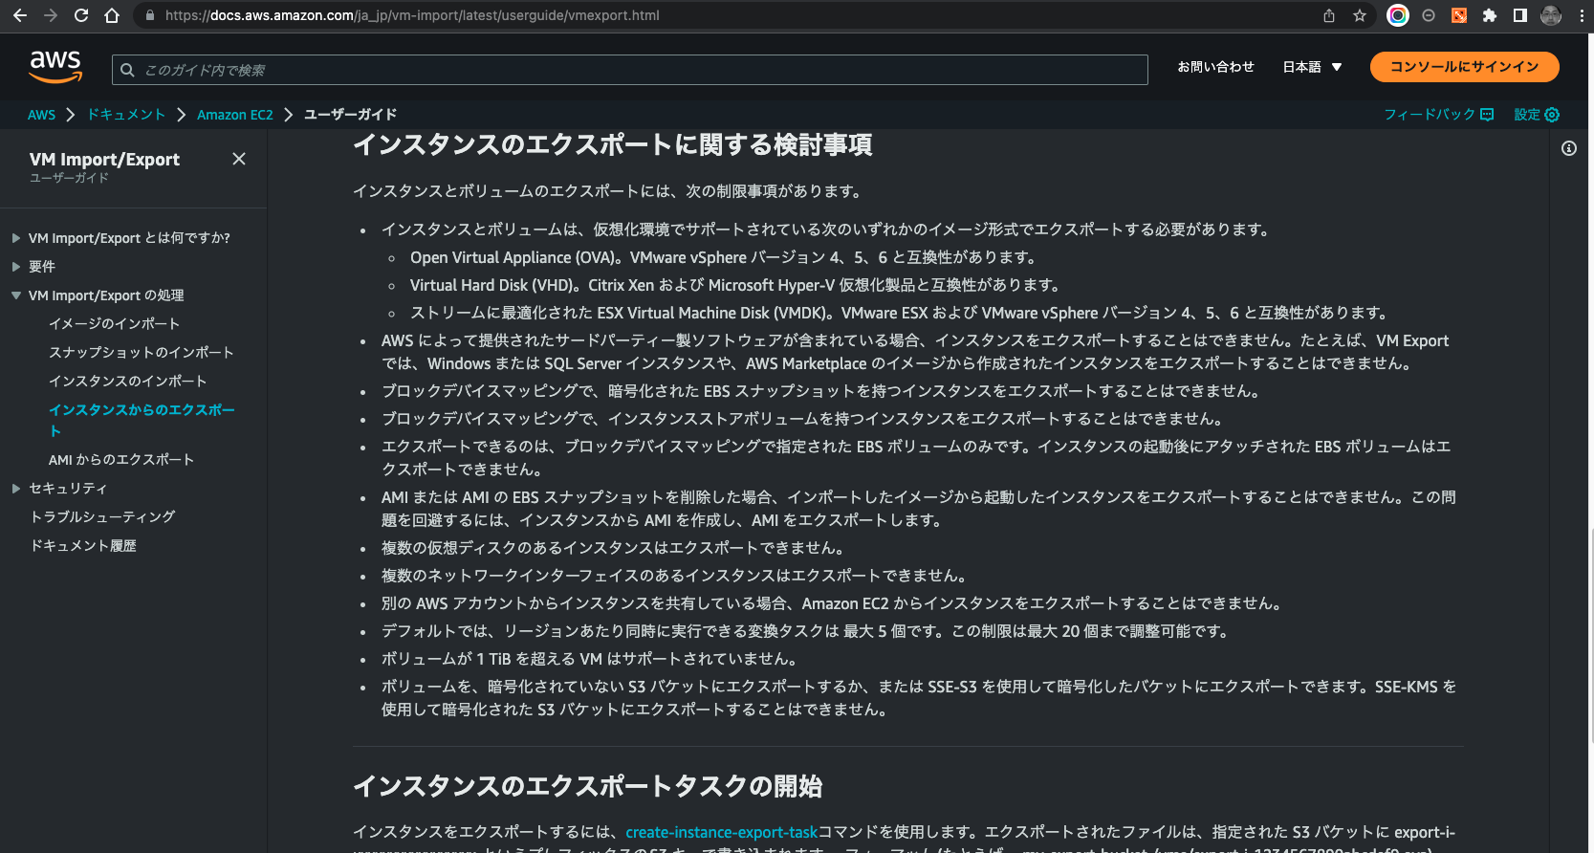
Task: Click the share icon in address bar
Action: (1329, 15)
